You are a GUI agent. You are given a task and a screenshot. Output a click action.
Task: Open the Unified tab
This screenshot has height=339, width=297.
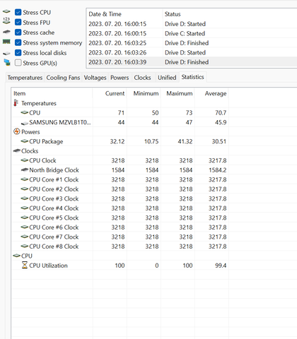pyautogui.click(x=167, y=78)
